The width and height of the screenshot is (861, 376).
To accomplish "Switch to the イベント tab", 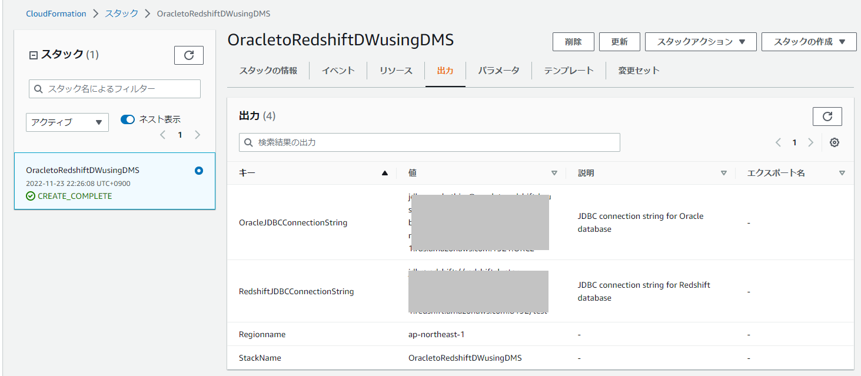I will coord(338,71).
